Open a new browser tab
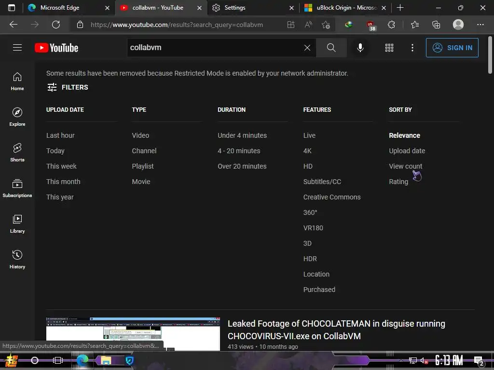 400,8
